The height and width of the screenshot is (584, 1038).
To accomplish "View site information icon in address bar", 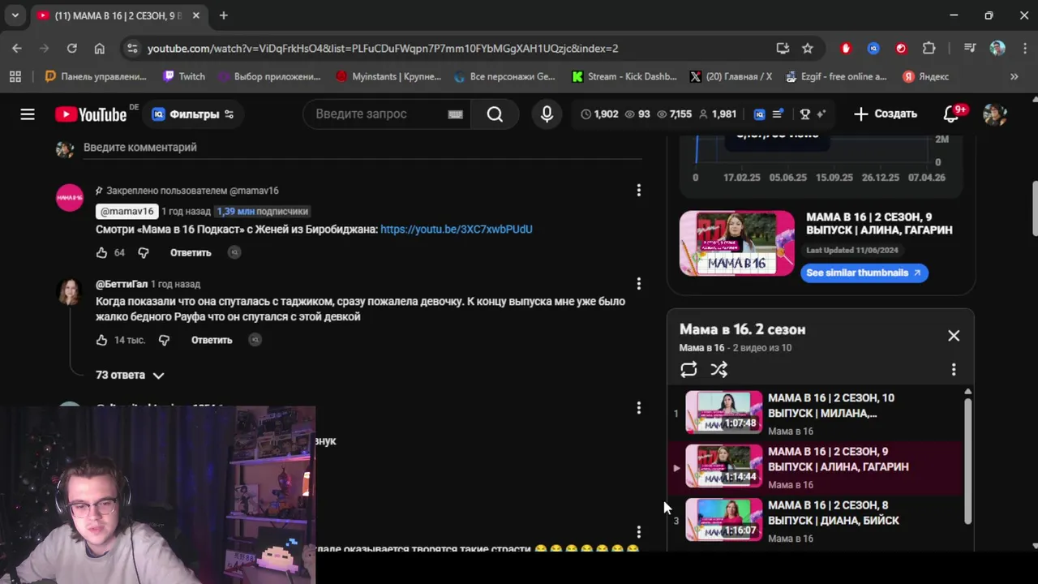I will point(133,49).
